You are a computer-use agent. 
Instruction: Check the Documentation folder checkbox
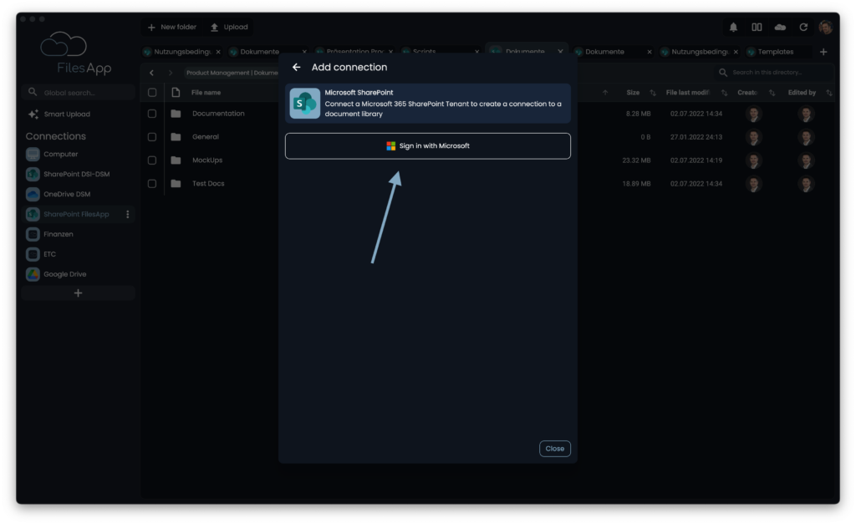[152, 114]
